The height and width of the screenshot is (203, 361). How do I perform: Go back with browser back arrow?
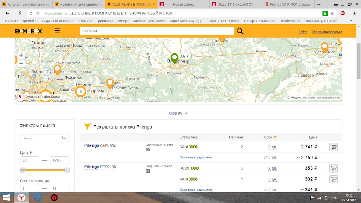click(x=8, y=14)
